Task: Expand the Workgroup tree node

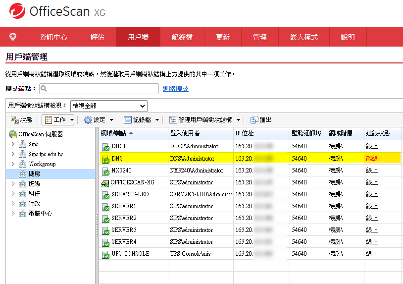Action: pos(13,164)
